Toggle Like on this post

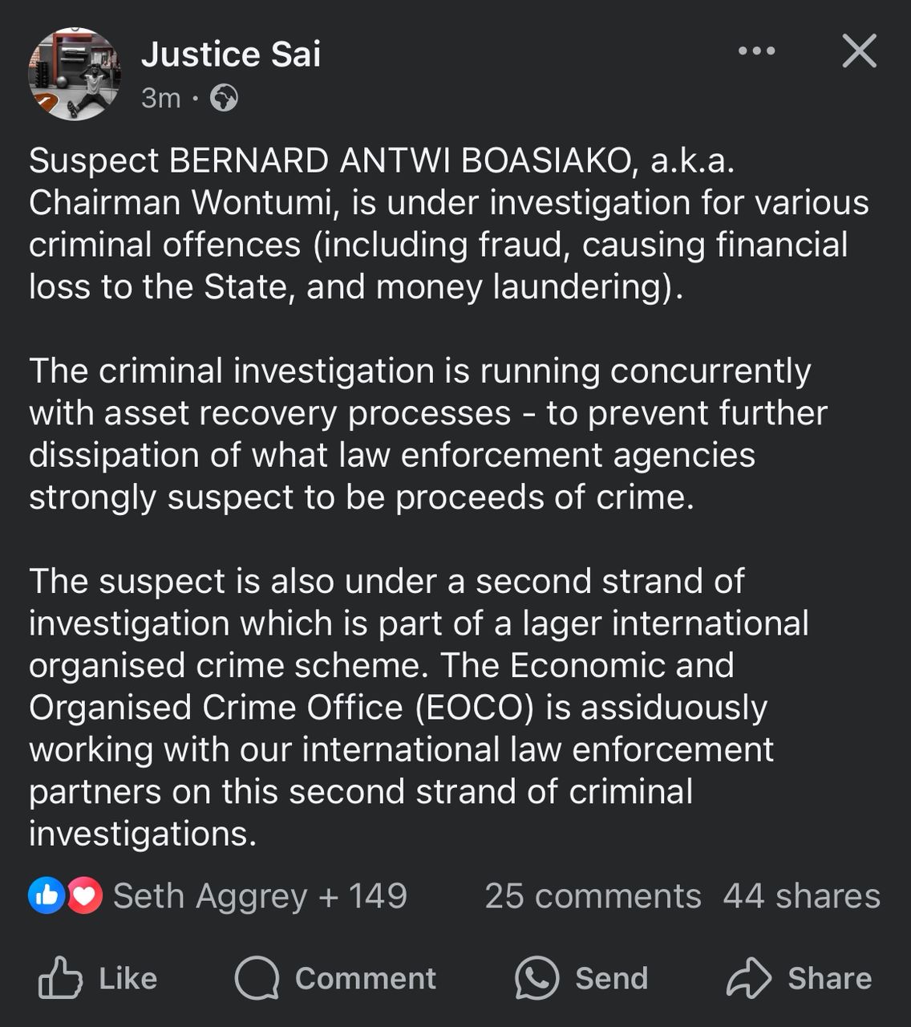pyautogui.click(x=98, y=977)
